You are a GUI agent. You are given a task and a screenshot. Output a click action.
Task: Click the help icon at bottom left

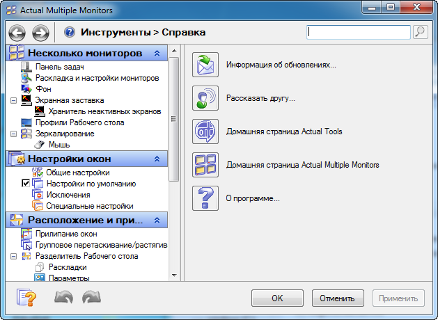coord(26,298)
